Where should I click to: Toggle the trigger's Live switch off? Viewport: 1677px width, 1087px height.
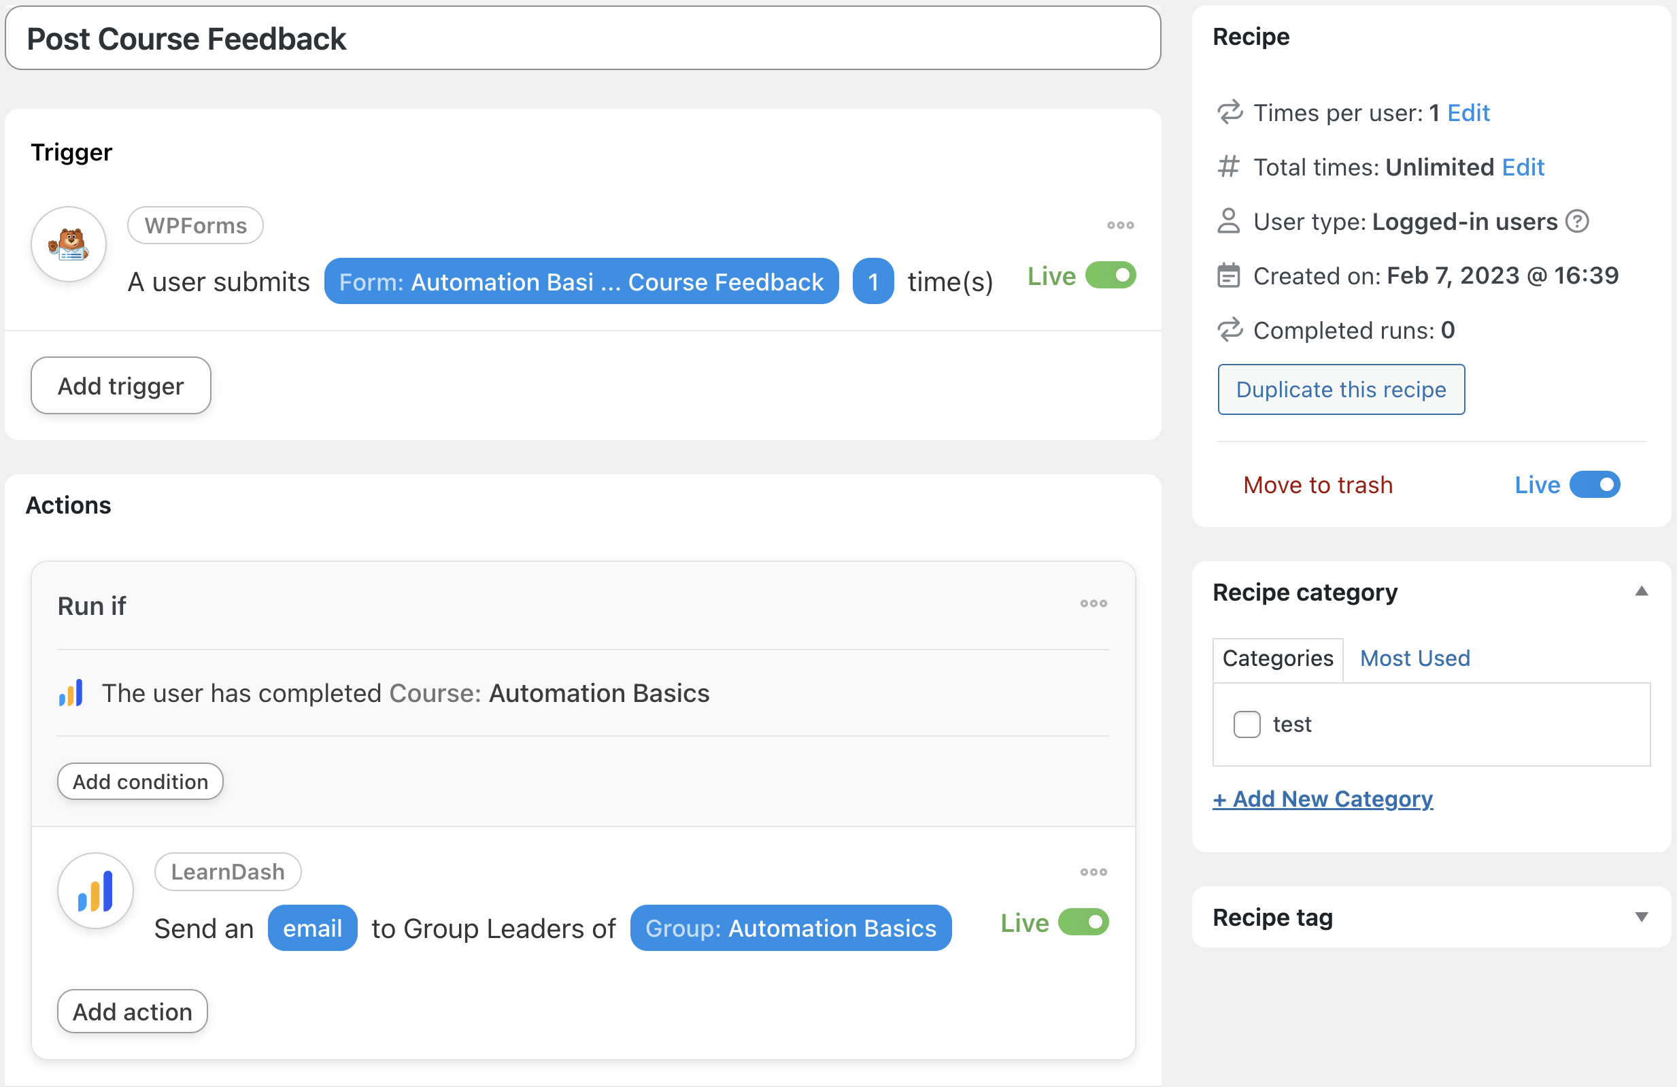click(1109, 275)
